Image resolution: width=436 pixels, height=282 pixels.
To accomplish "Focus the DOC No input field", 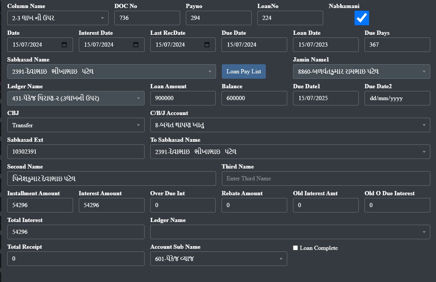I will (x=147, y=18).
